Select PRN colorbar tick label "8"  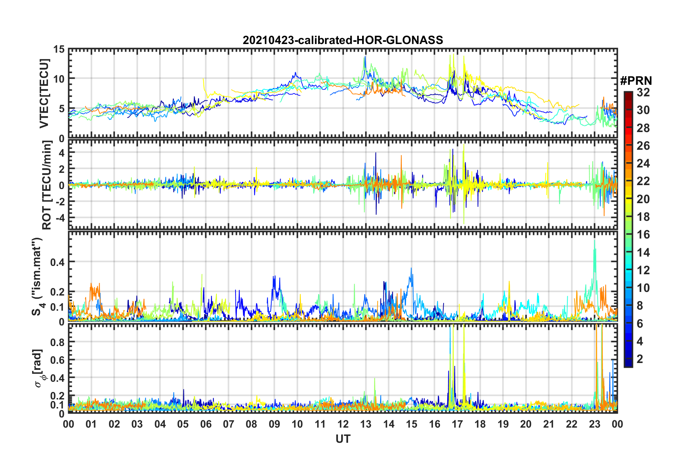(640, 306)
